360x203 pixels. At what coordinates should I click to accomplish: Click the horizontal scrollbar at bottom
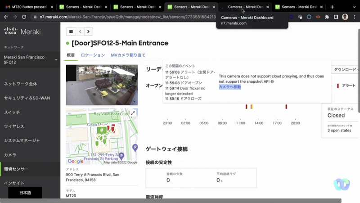pos(171,201)
